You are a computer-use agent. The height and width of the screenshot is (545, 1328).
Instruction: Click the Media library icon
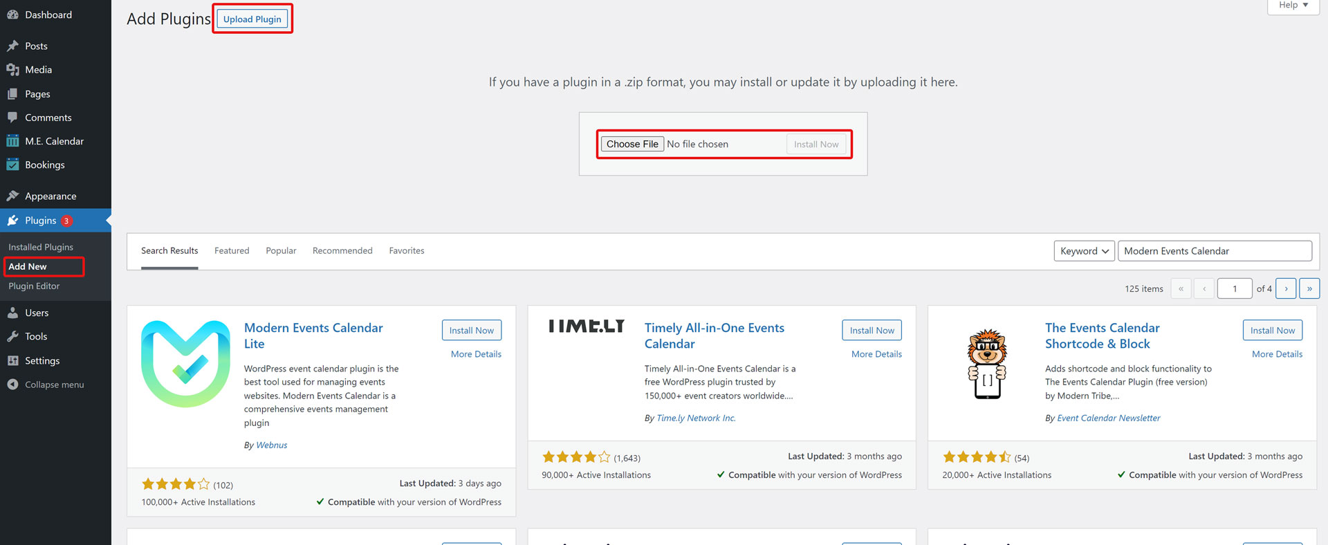coord(12,70)
